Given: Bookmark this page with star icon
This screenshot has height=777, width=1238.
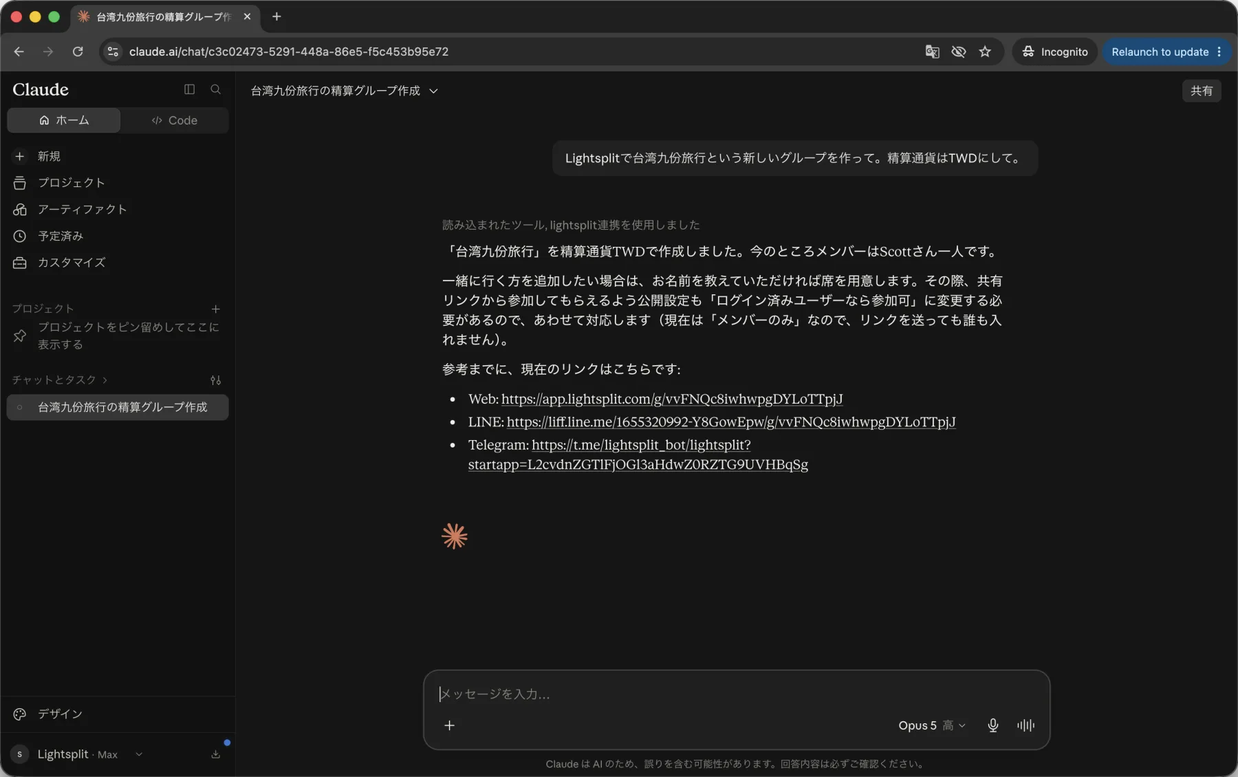Looking at the screenshot, I should click(x=985, y=52).
